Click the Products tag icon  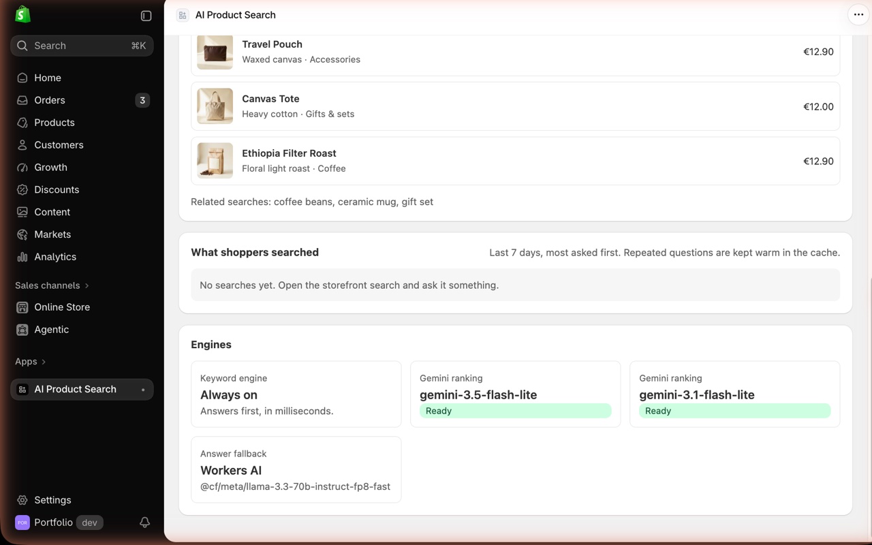22,123
